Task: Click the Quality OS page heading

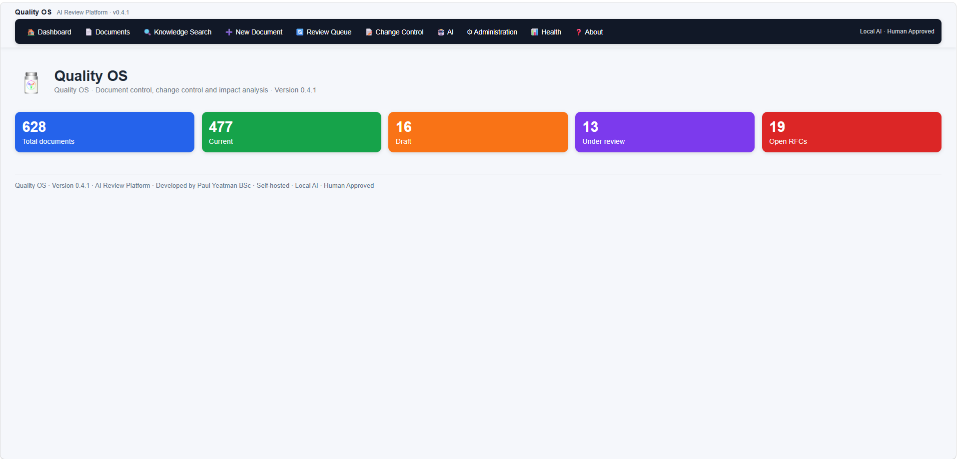Action: [x=91, y=76]
